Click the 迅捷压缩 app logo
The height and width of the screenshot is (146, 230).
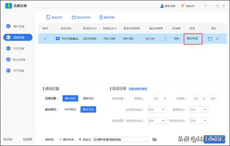point(8,6)
